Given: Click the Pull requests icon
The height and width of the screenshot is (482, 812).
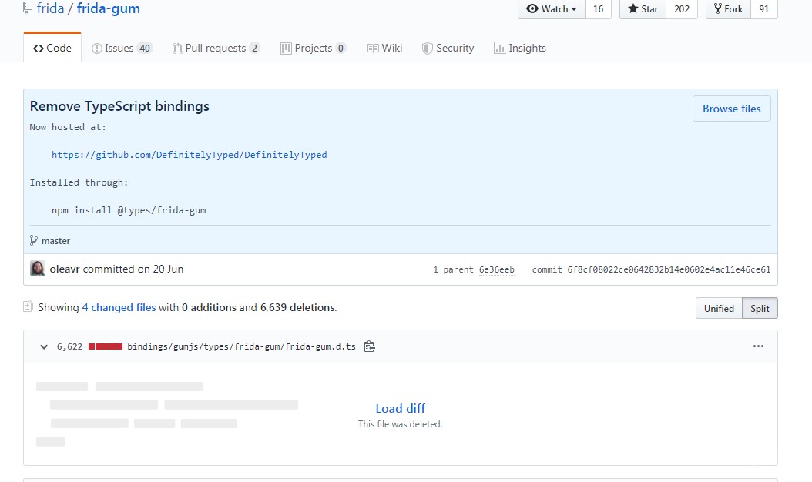Looking at the screenshot, I should (177, 49).
